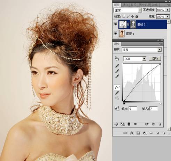Open the fx layer style menu

(132, 133)
